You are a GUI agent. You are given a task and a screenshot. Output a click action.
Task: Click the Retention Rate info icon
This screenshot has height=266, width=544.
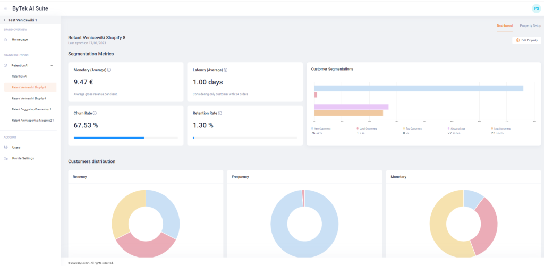[220, 113]
